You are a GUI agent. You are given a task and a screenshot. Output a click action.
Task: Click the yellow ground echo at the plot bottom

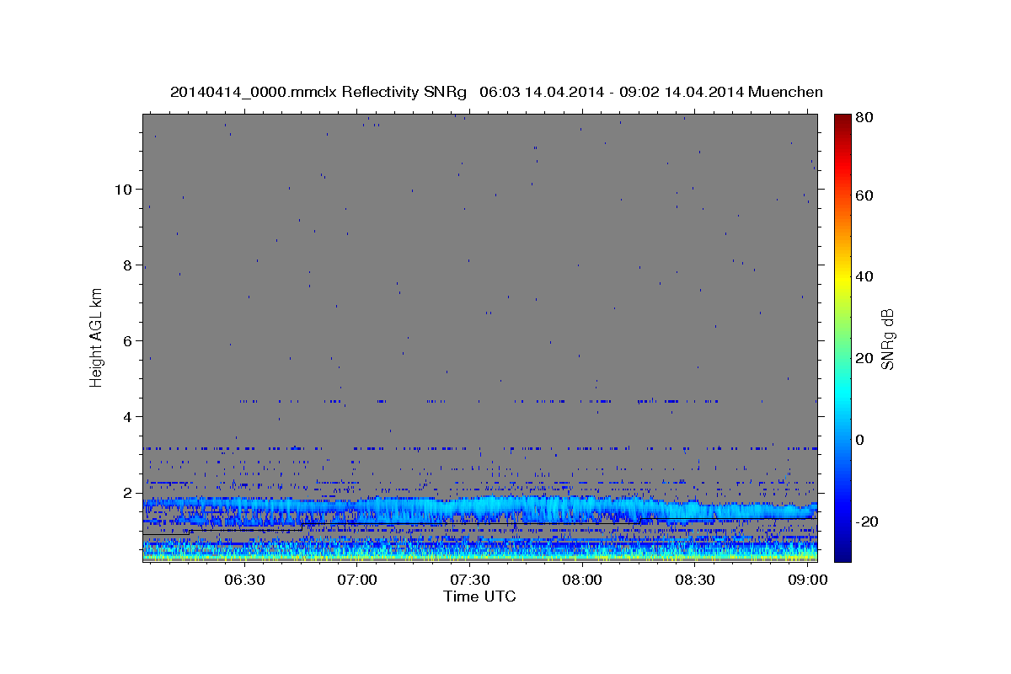coord(479,557)
